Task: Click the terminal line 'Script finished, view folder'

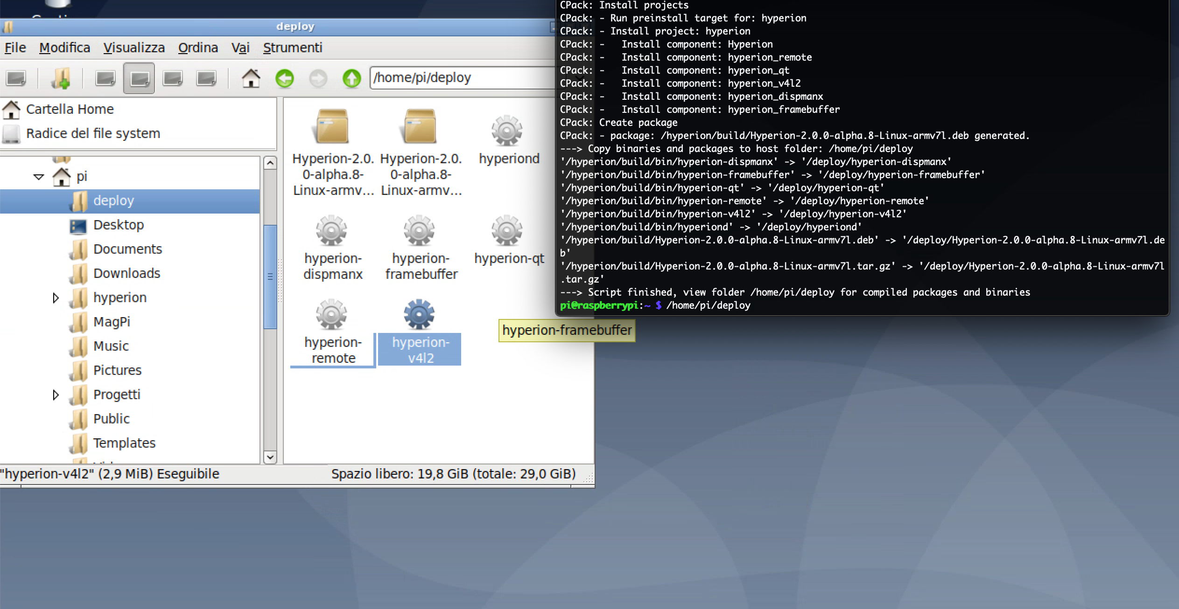Action: [795, 293]
